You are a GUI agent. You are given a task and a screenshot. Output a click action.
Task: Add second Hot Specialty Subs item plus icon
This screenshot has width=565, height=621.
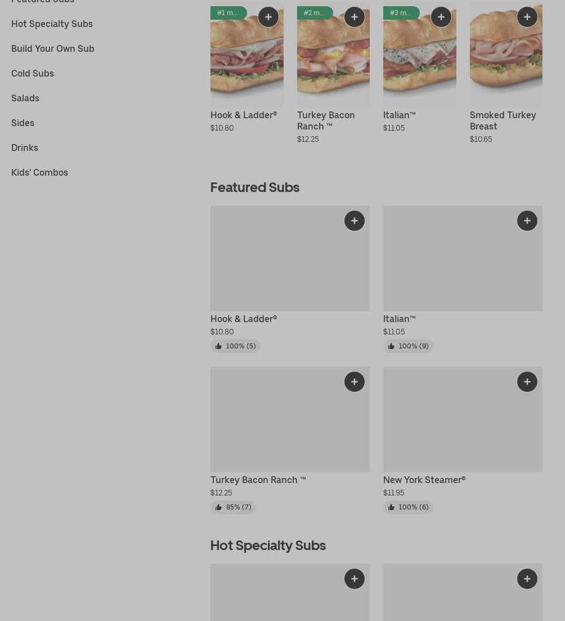point(527,579)
